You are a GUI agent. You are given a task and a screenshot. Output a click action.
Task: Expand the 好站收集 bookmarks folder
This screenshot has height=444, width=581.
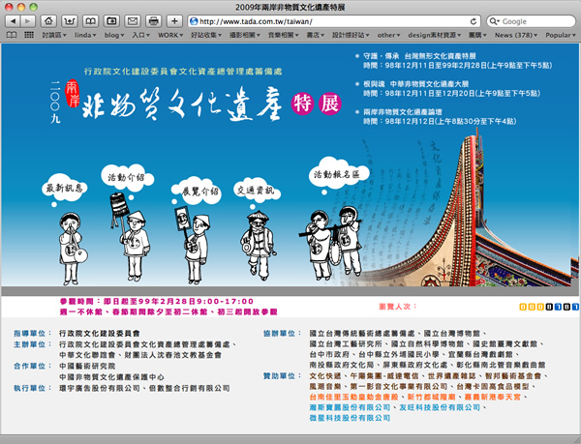[x=206, y=35]
